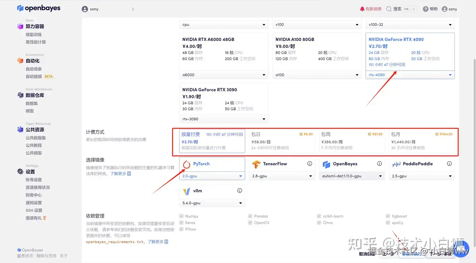
Task: Open the a6000 dropdown
Action: (224, 75)
